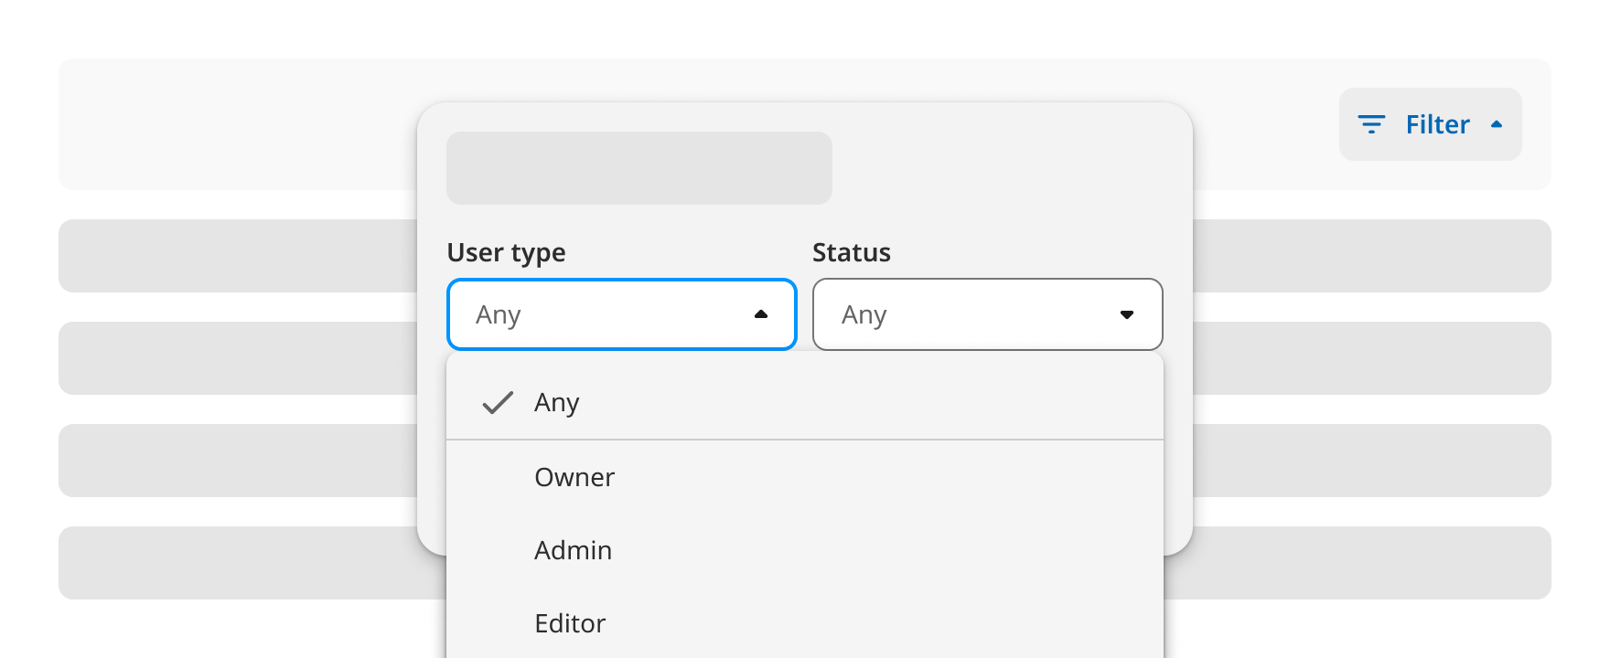Click the Status label
The image size is (1610, 658).
[852, 252]
